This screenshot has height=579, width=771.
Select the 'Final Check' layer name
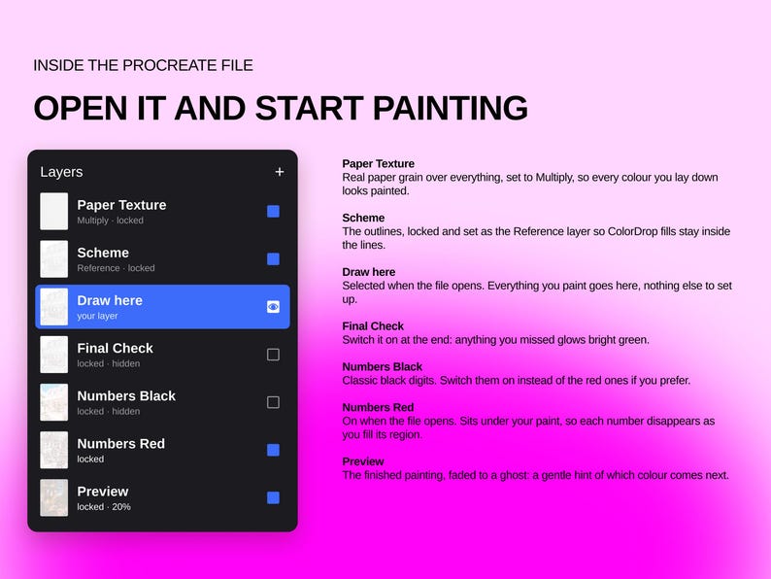(x=115, y=349)
